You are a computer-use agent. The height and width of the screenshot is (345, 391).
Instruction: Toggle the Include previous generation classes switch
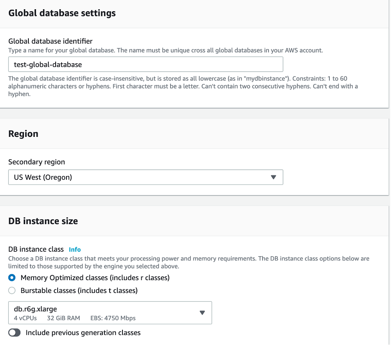tap(15, 333)
